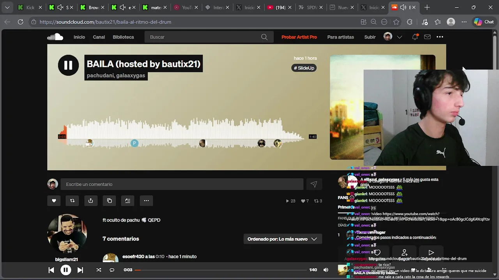Repost the track using the repost icon

coord(72,201)
